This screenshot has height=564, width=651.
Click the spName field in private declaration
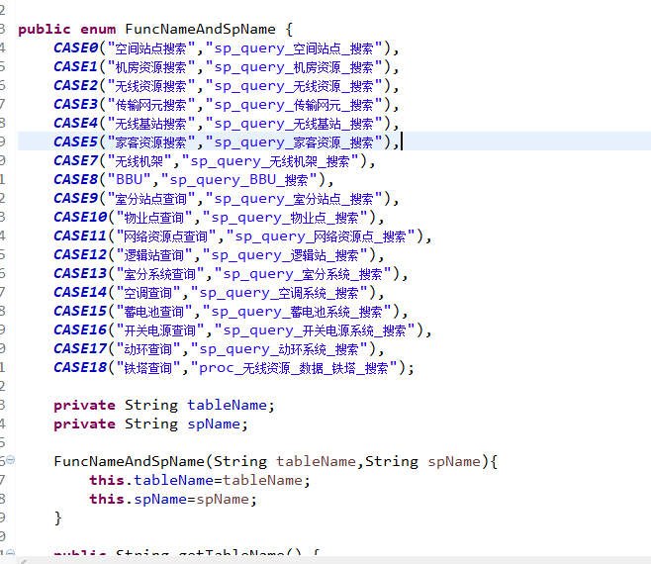214,423
